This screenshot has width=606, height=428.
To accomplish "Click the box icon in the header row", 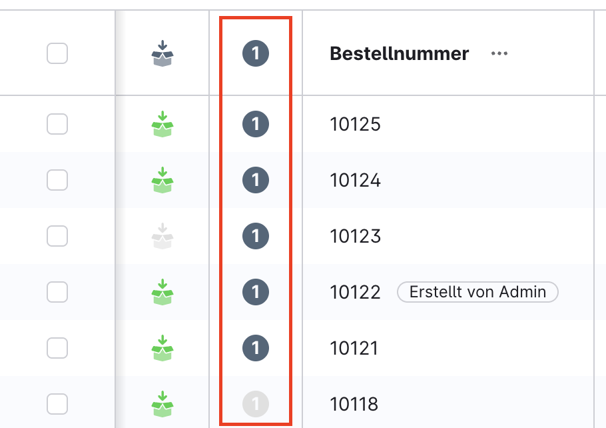I will click(162, 53).
